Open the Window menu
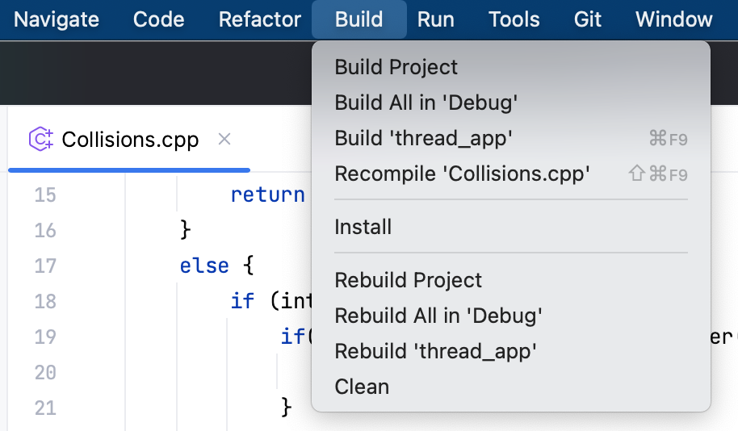 [674, 19]
